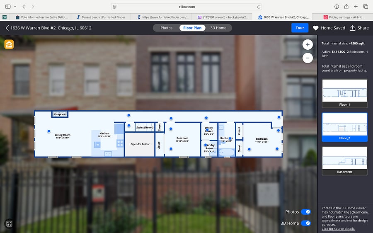Click Home Saved heart icon

point(316,28)
